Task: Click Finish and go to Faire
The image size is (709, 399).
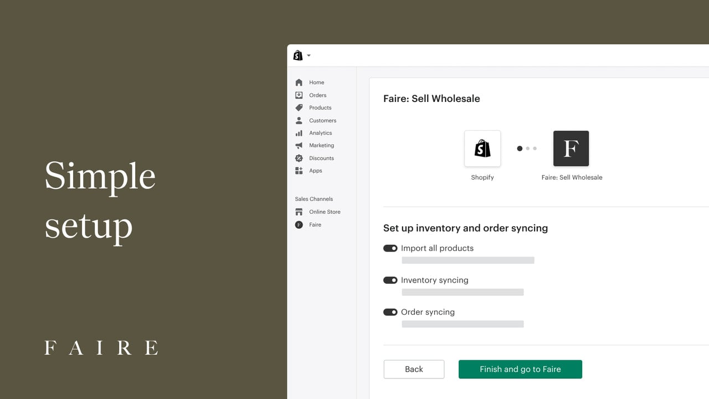Action: pyautogui.click(x=520, y=369)
